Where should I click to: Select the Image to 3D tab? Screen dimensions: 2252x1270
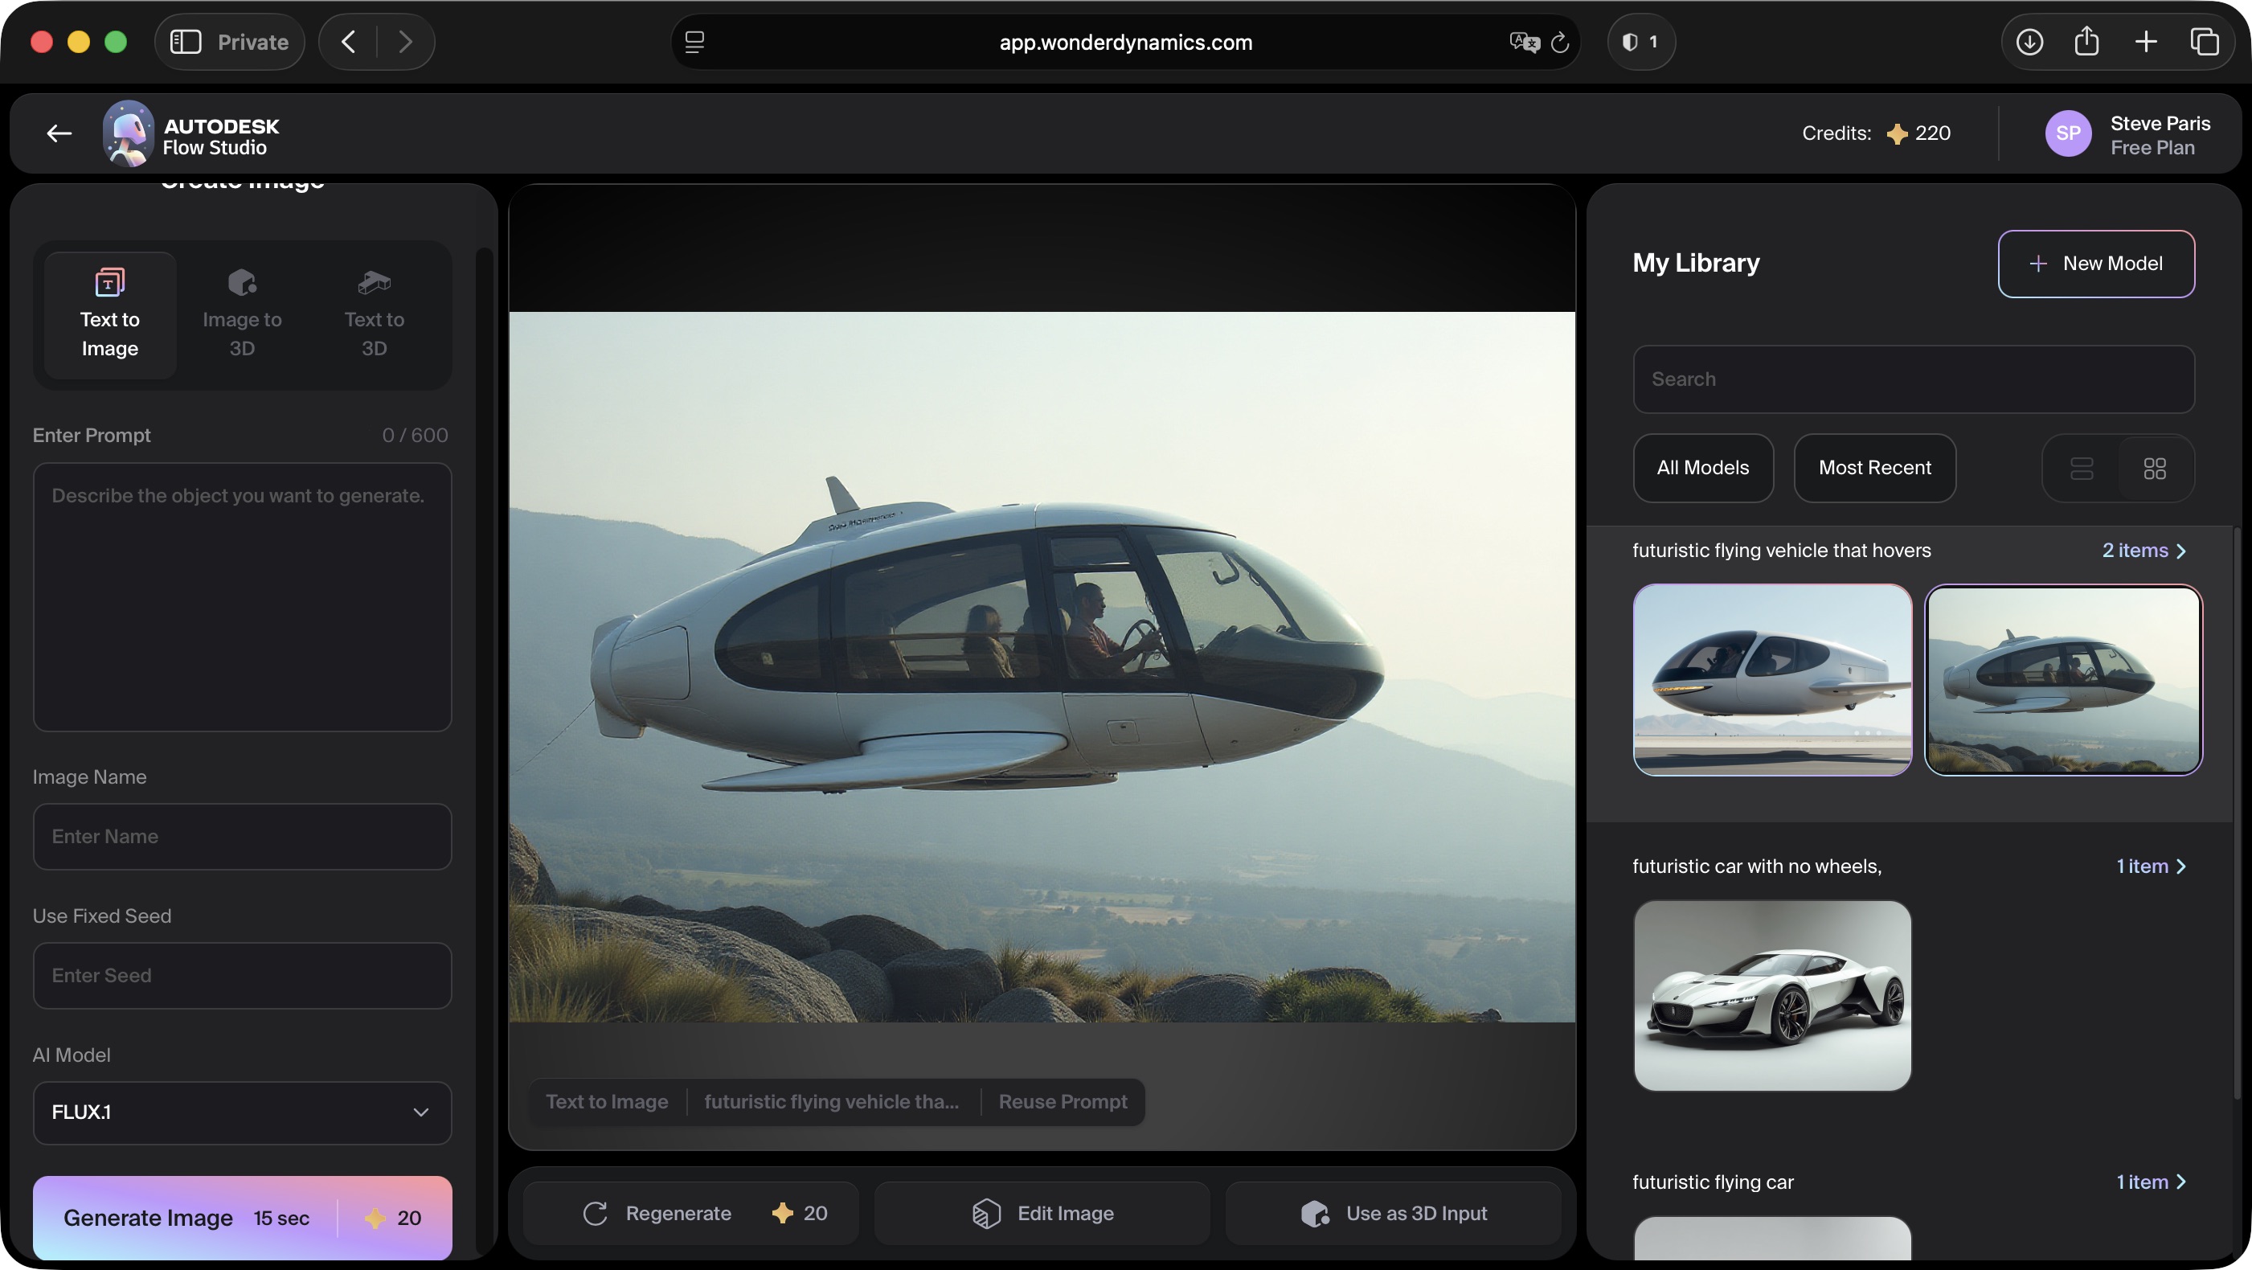pyautogui.click(x=241, y=314)
